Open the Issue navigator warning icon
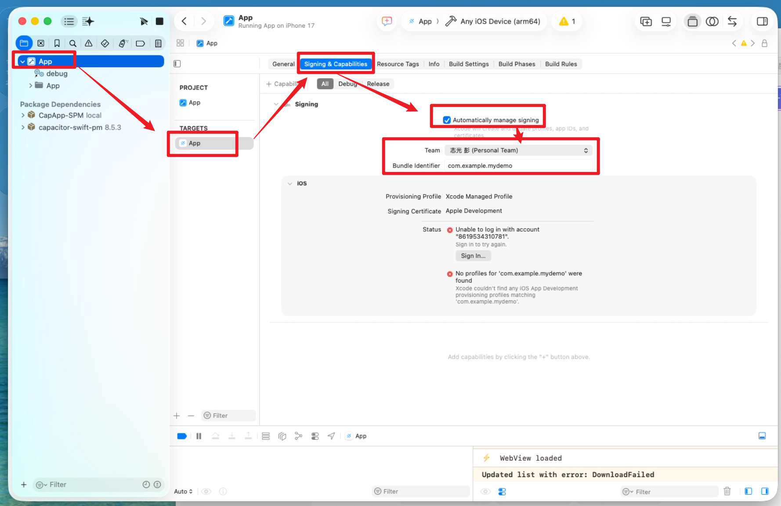Viewport: 781px width, 506px height. (x=89, y=43)
